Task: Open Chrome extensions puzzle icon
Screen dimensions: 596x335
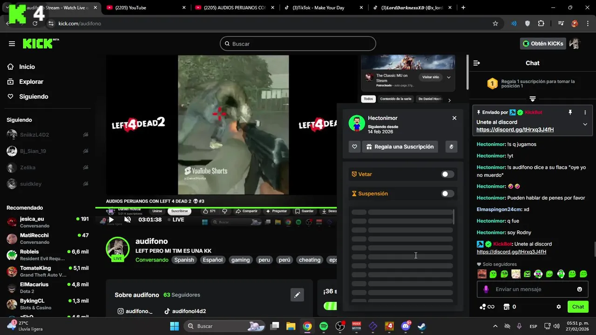Action: [x=541, y=24]
